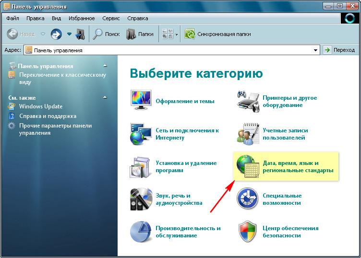The image size is (361, 258).
Task: Click the gear icon for Прочие параметры панели
Action: pos(12,126)
